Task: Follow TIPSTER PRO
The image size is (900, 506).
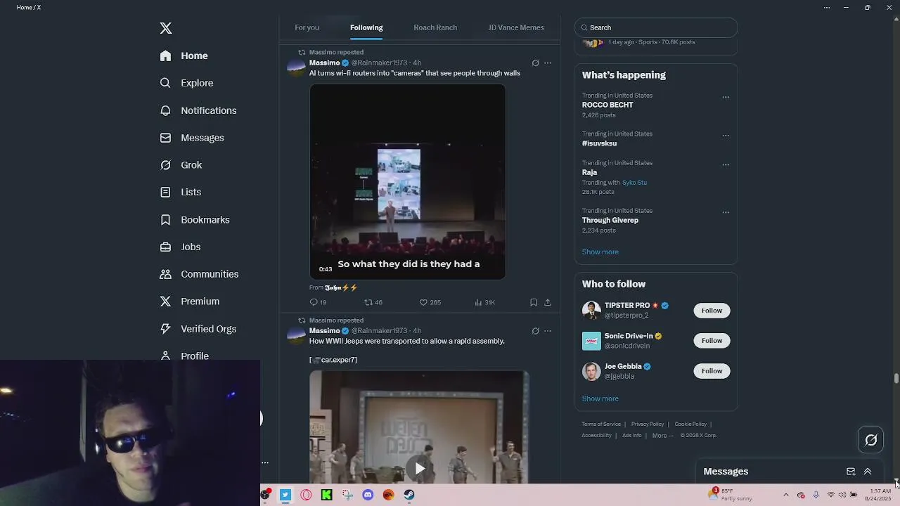Action: click(712, 311)
